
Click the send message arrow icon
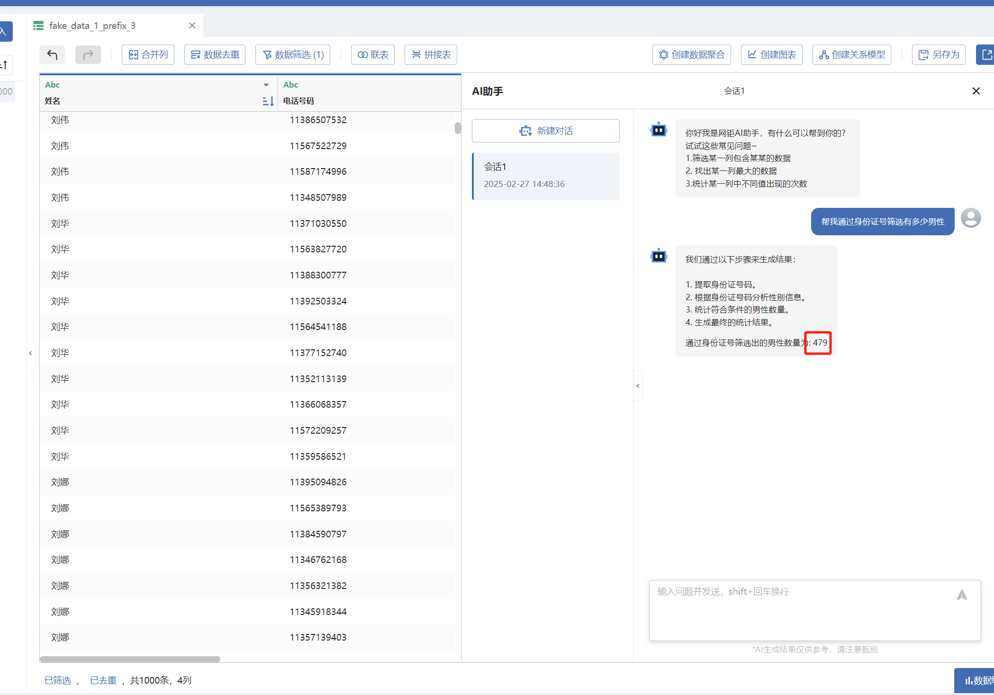coord(961,595)
